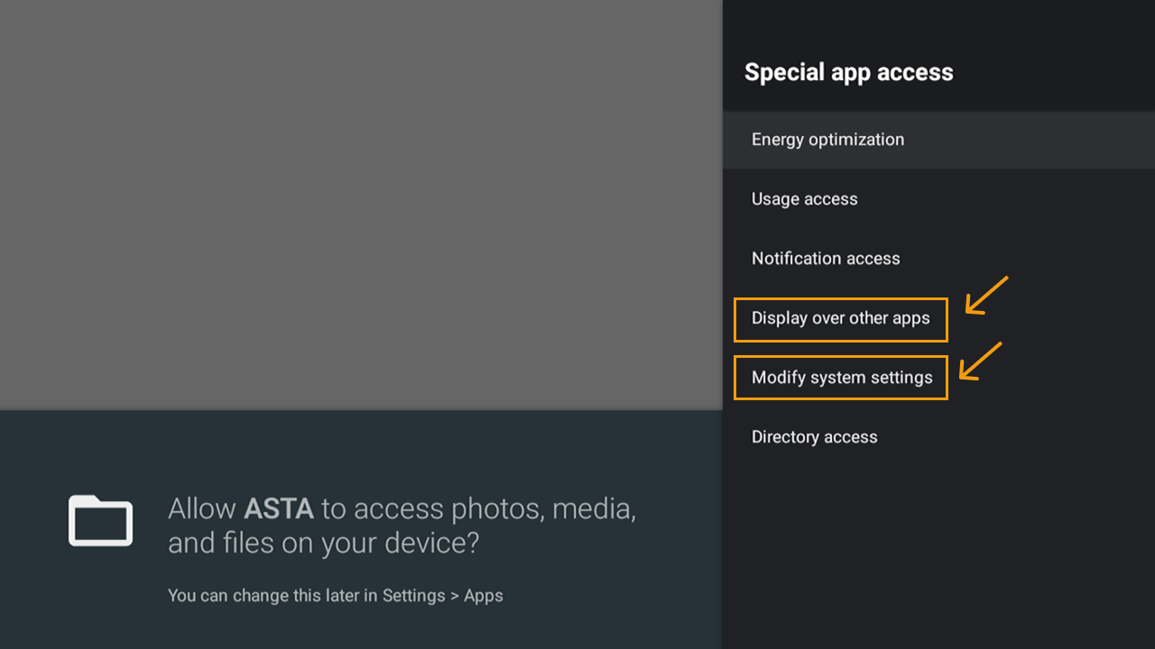The width and height of the screenshot is (1155, 649).
Task: Click 'and files on your device?' line
Action: [323, 544]
